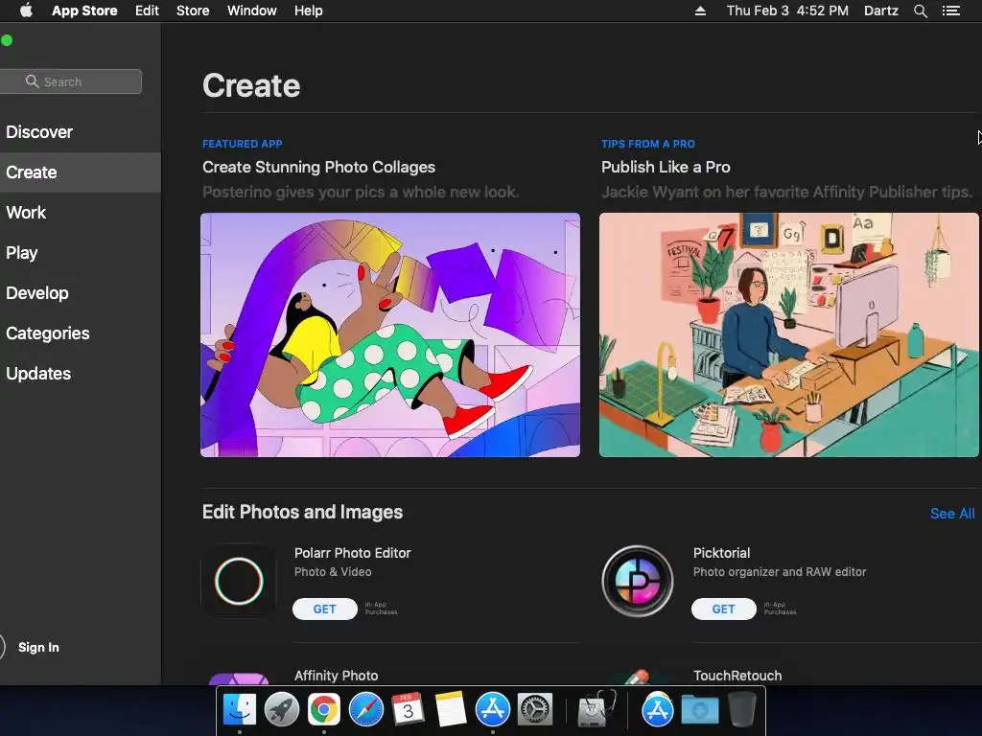Image resolution: width=982 pixels, height=736 pixels.
Task: Click the TIPS FROM A PRO label
Action: (648, 144)
